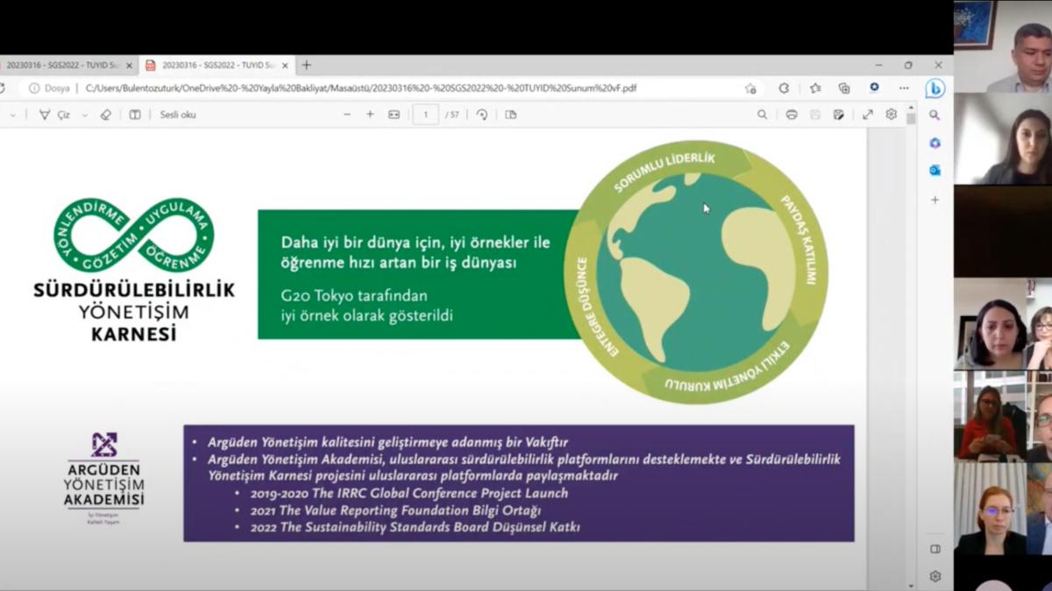This screenshot has height=591, width=1052.
Task: Open a new browser tab
Action: 306,66
